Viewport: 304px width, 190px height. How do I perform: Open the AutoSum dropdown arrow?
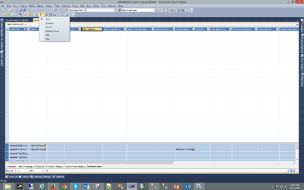pos(43,14)
